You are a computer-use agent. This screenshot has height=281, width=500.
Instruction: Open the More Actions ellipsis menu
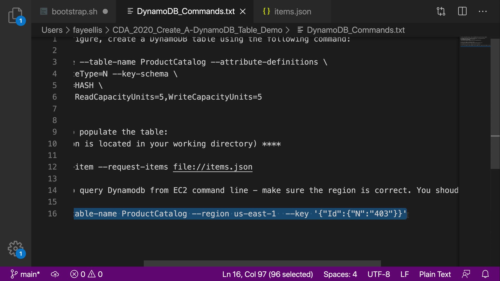tap(483, 11)
